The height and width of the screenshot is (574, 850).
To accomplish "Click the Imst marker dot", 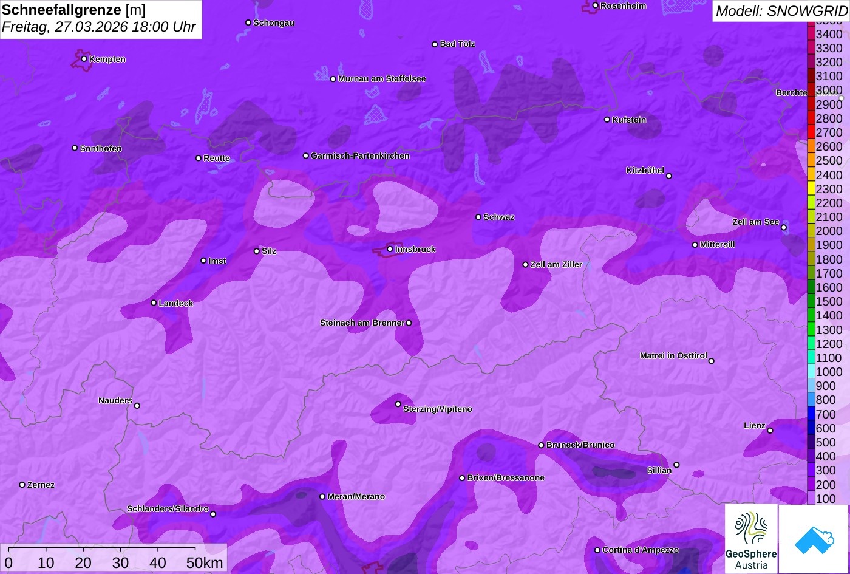I will pyautogui.click(x=203, y=261).
